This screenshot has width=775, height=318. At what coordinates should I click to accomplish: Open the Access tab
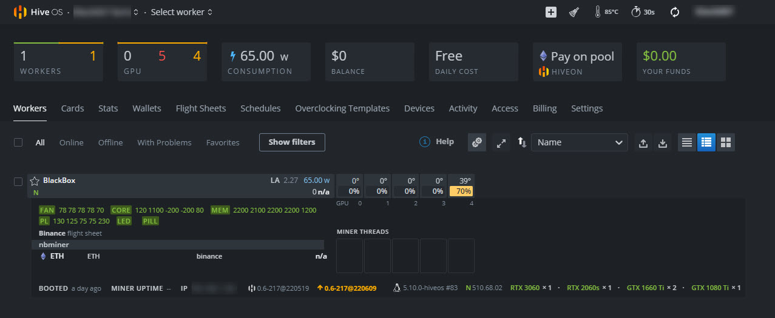pyautogui.click(x=505, y=108)
